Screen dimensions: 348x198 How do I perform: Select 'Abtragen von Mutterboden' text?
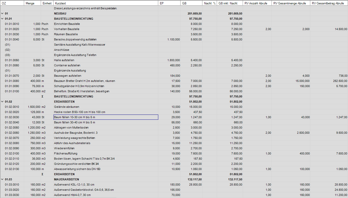[x=71, y=128]
